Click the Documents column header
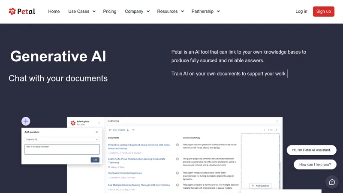Screen dimensions: 343x193 pyautogui.click(x=114, y=138)
